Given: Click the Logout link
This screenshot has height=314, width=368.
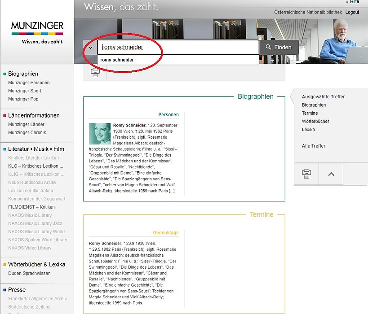Looking at the screenshot, I should 352,12.
